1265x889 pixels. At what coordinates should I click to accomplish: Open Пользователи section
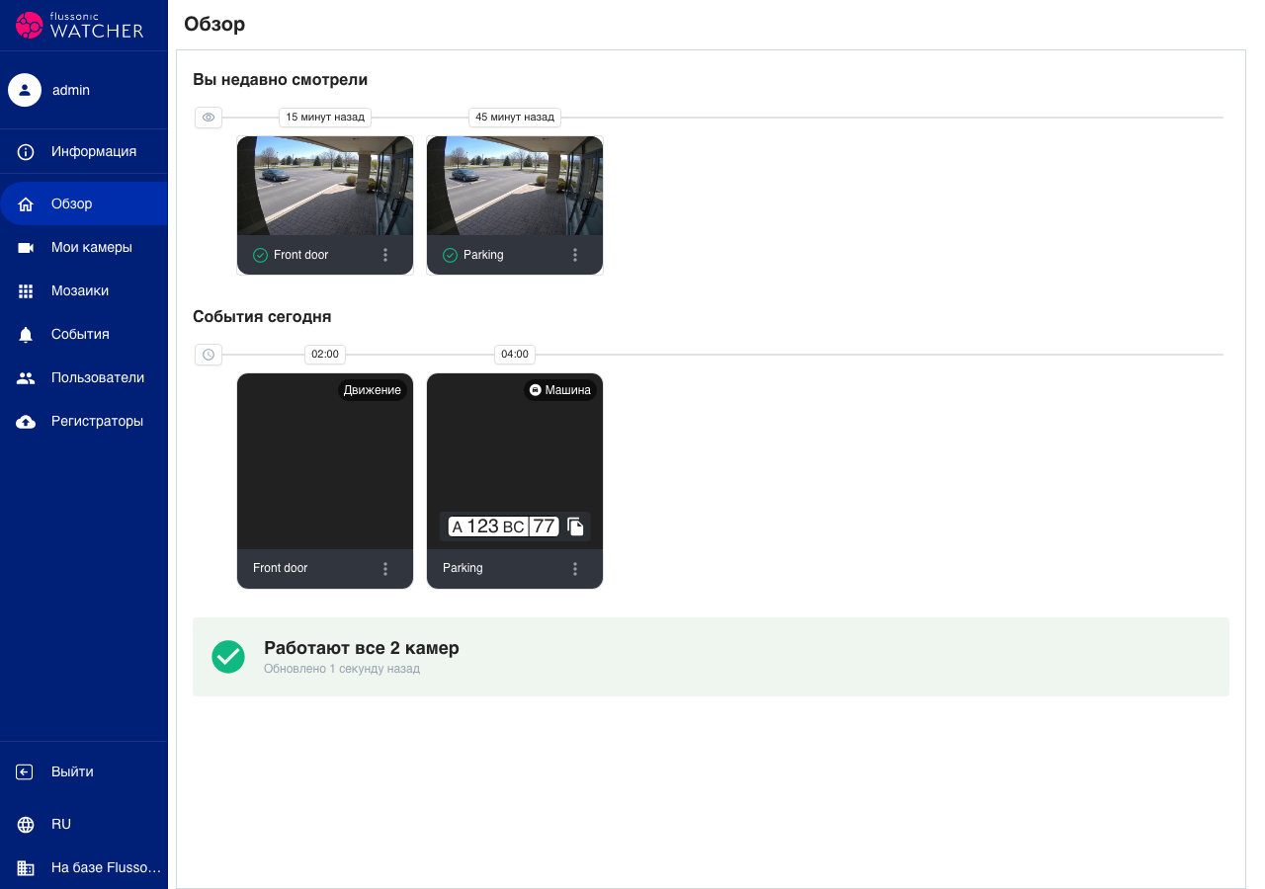point(84,378)
